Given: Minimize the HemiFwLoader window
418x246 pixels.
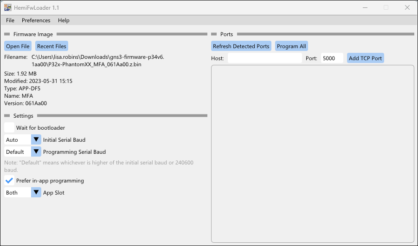Looking at the screenshot, I should point(364,7).
